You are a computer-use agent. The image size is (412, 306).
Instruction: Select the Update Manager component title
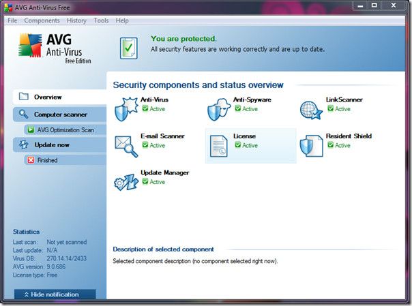pyautogui.click(x=165, y=172)
